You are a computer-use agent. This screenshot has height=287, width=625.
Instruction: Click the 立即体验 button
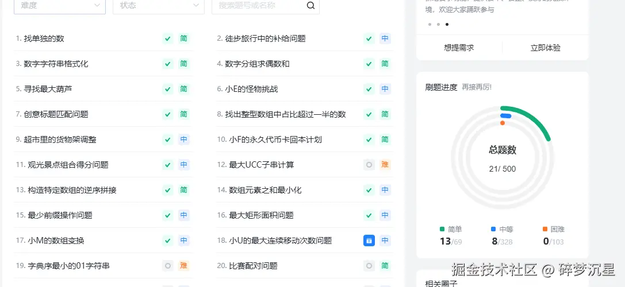pos(545,48)
